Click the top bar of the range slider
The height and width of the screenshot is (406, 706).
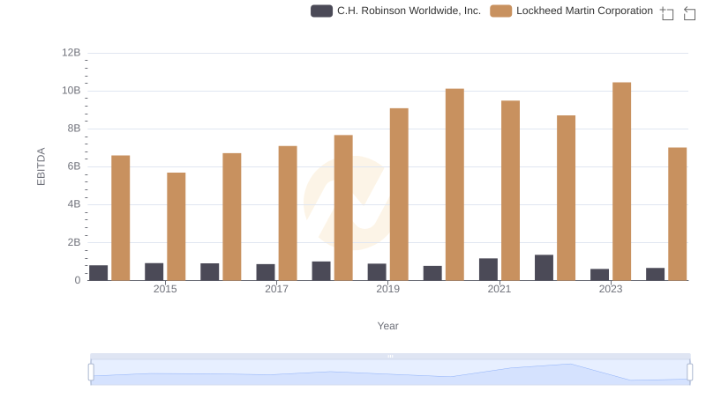pos(390,356)
